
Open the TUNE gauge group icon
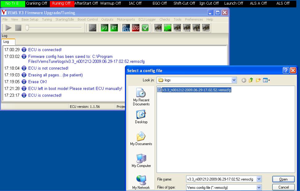click(206, 28)
